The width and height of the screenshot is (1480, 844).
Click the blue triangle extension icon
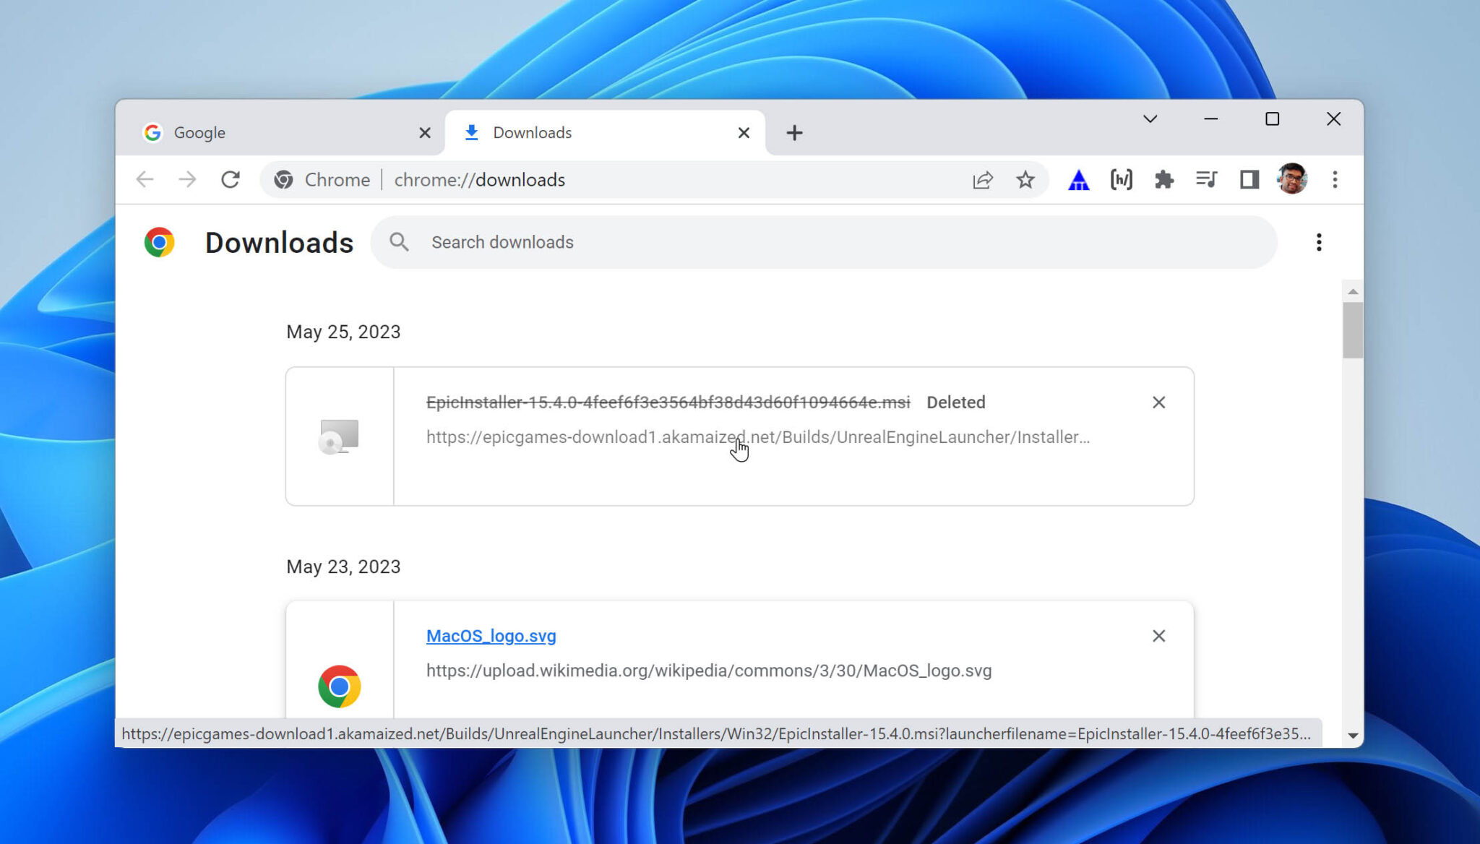pos(1077,180)
